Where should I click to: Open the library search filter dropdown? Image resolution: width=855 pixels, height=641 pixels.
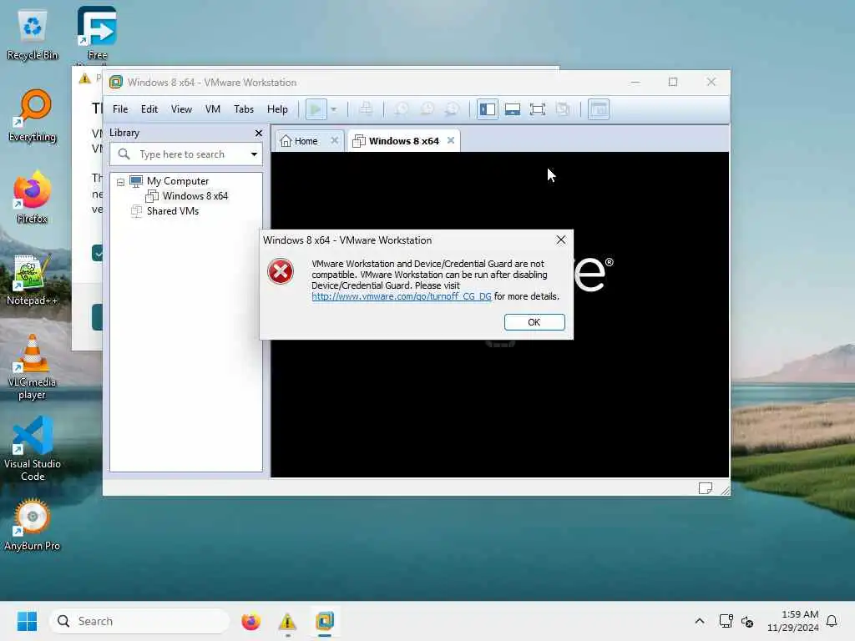(254, 154)
